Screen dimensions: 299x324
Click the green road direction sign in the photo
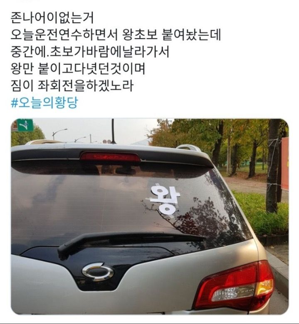[25, 125]
